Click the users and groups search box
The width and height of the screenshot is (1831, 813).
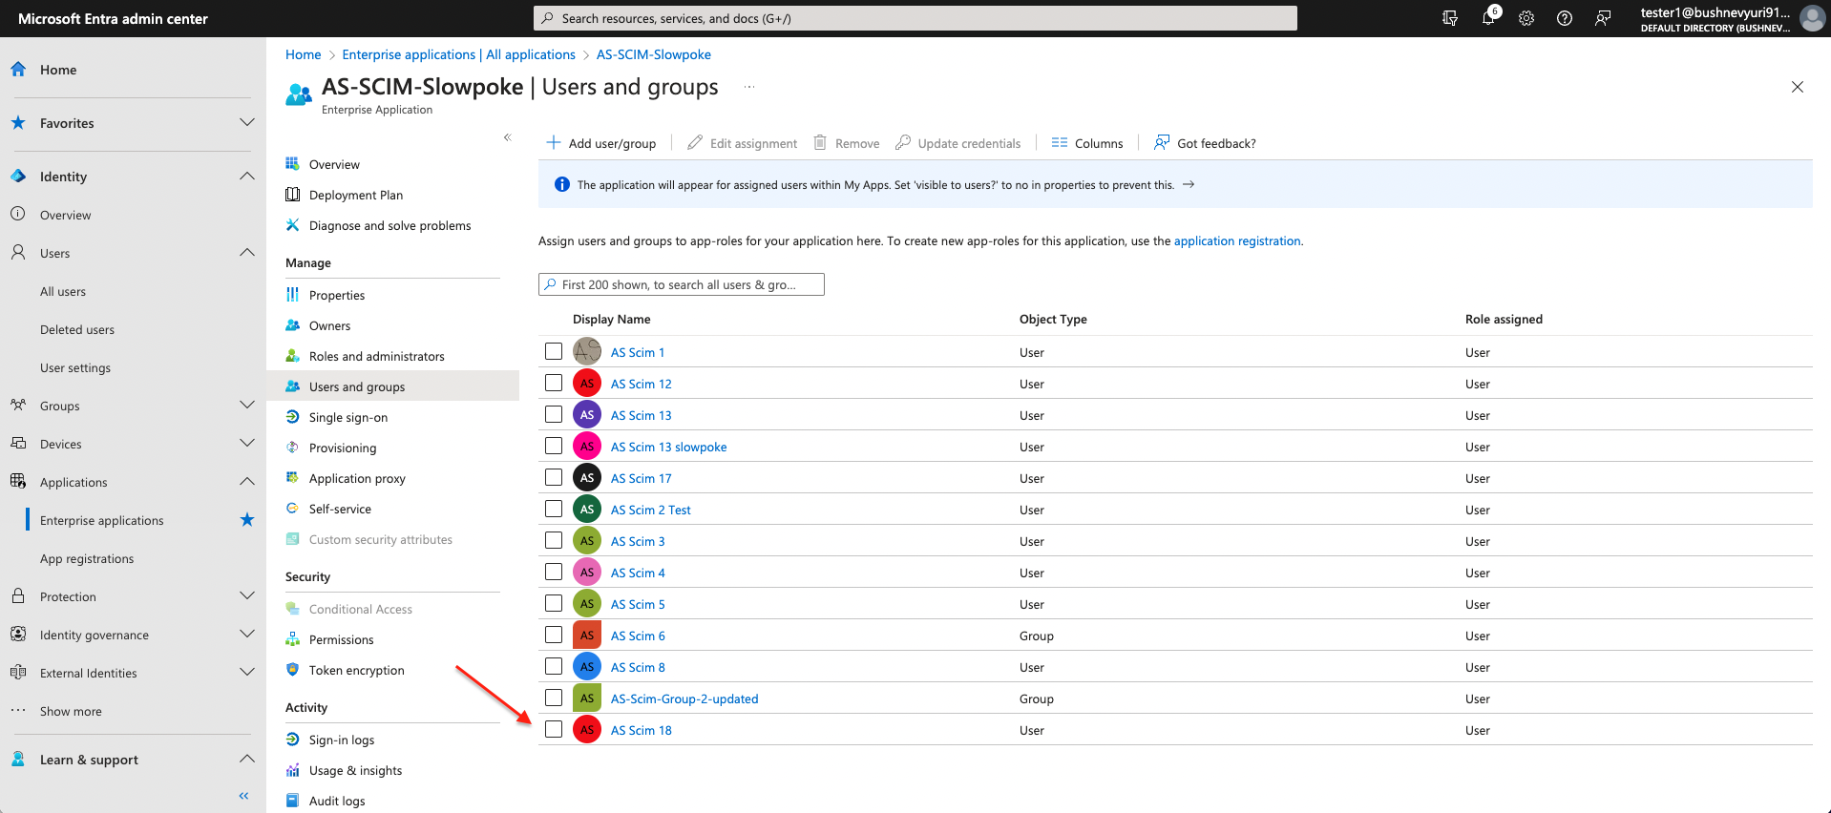(x=682, y=284)
